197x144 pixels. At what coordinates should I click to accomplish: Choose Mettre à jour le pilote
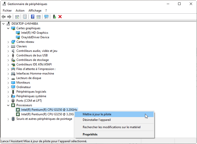click(114, 114)
